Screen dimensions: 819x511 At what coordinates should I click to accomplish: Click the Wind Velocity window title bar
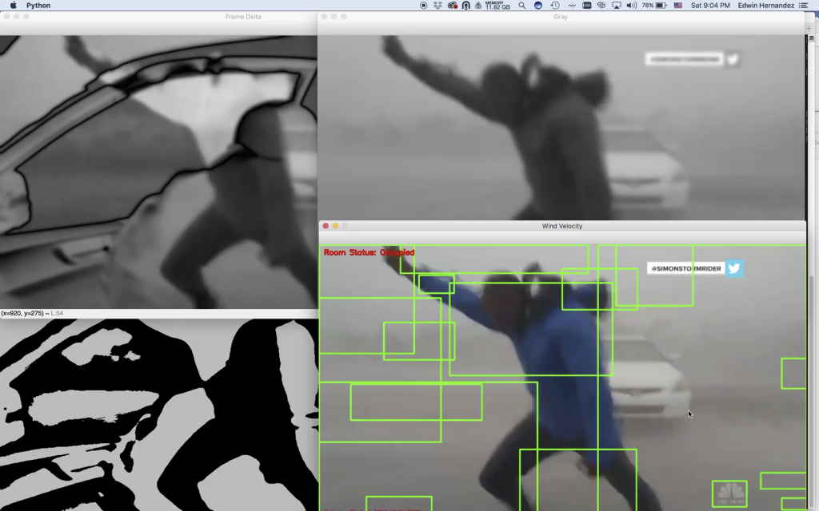coord(561,226)
